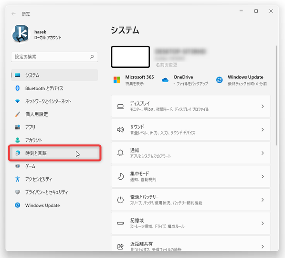Screen dimensions: 285x258
Task: Open the 通知 notifications settings row
Action: [190, 153]
